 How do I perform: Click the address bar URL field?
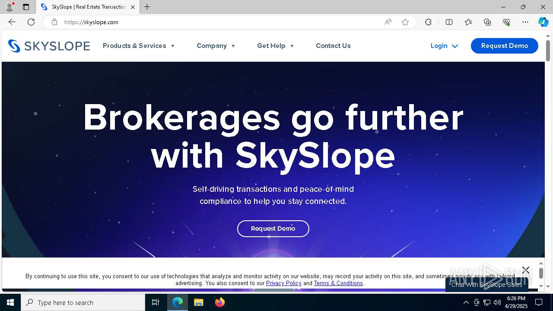tap(220, 22)
